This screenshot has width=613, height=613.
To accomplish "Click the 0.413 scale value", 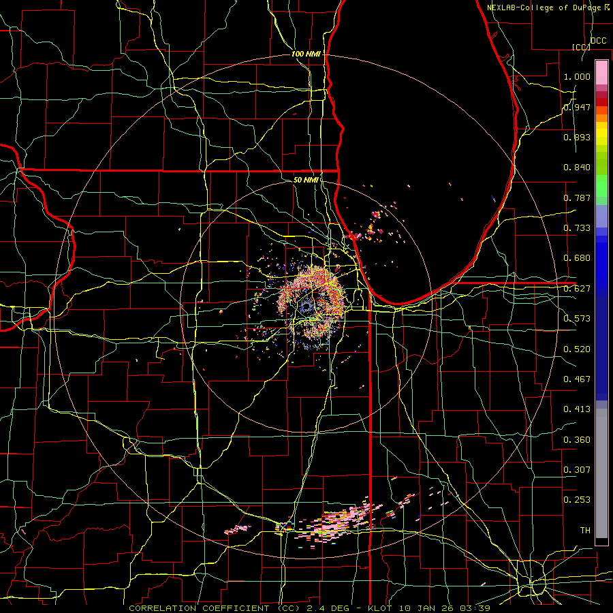I will tap(577, 409).
